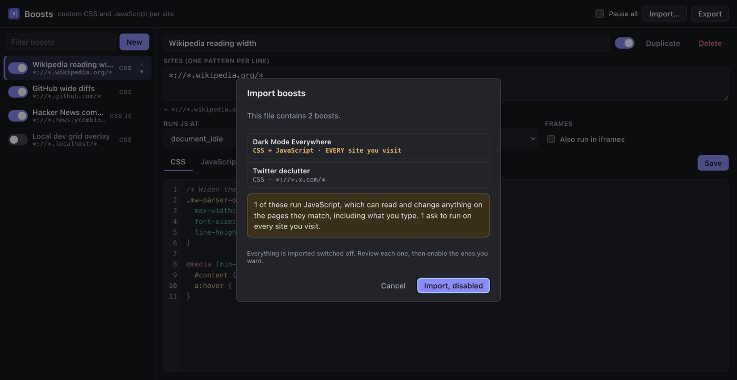Select Dark Mode Everywhere import entry

368,146
